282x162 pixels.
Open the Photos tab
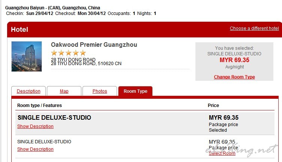click(100, 91)
